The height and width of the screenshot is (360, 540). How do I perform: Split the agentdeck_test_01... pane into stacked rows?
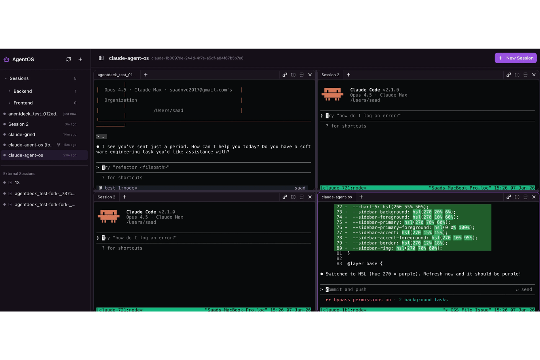click(x=301, y=75)
